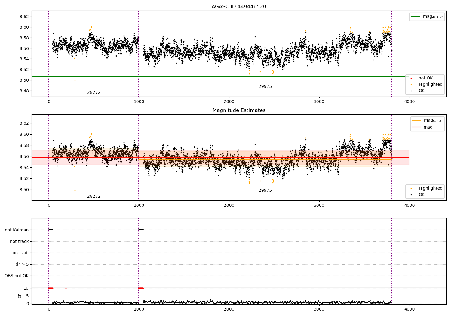Click the 'Magnitude Estimates' plot title
The image size is (451, 316).
pyautogui.click(x=239, y=110)
